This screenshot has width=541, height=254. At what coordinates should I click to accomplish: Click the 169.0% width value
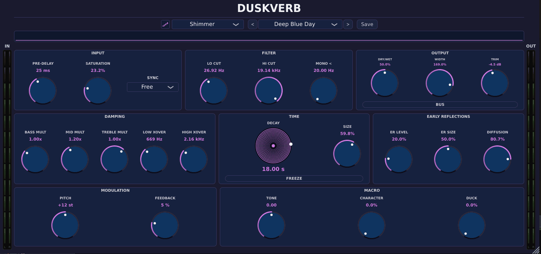[x=440, y=64]
